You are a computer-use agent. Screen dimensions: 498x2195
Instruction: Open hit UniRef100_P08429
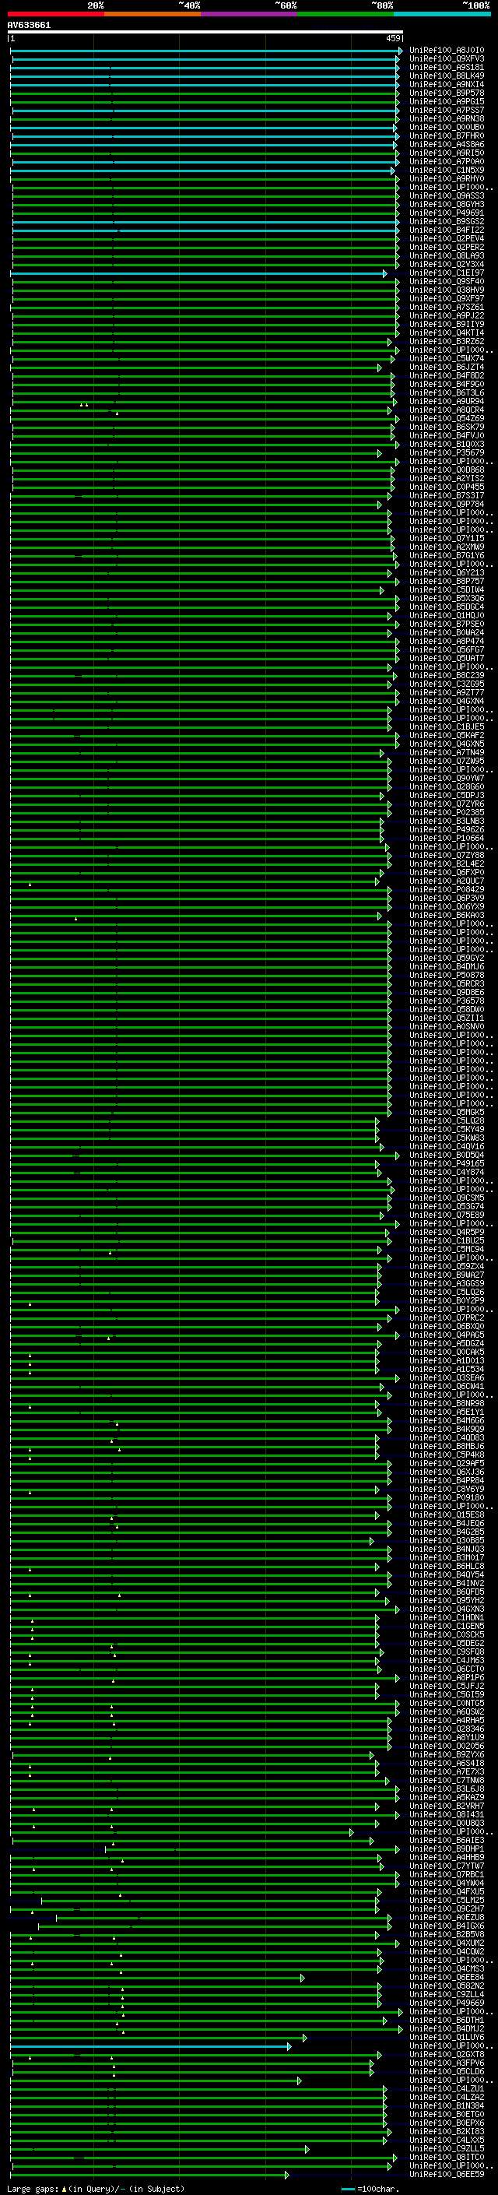[x=447, y=889]
